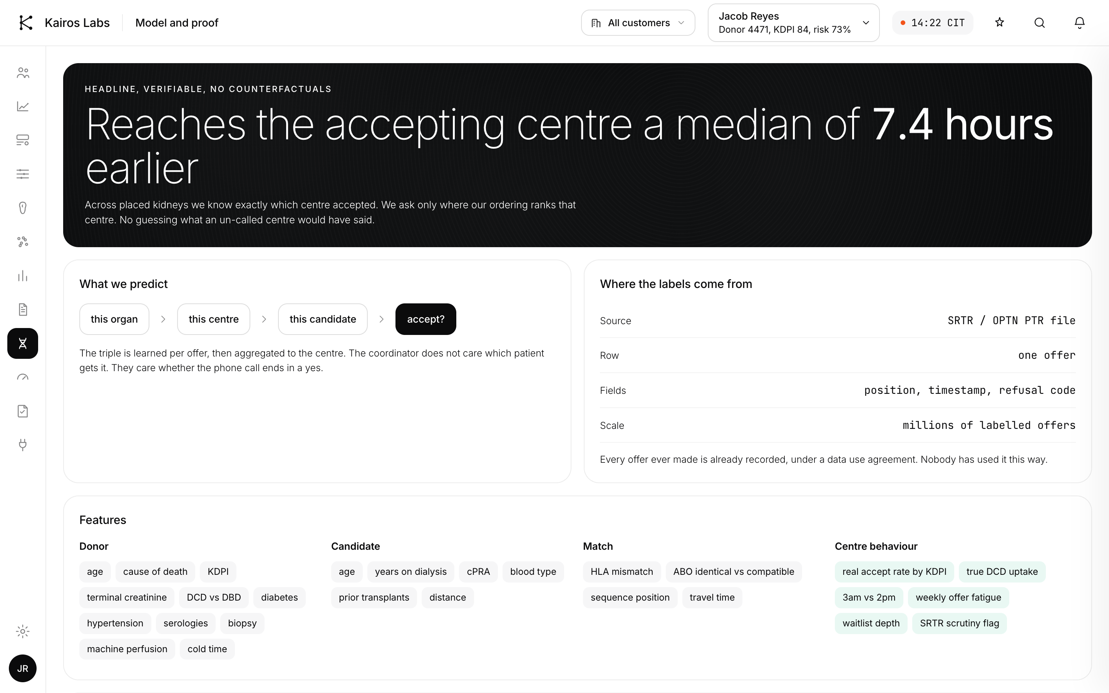Open the JR user avatar
The height and width of the screenshot is (693, 1109).
[22, 668]
